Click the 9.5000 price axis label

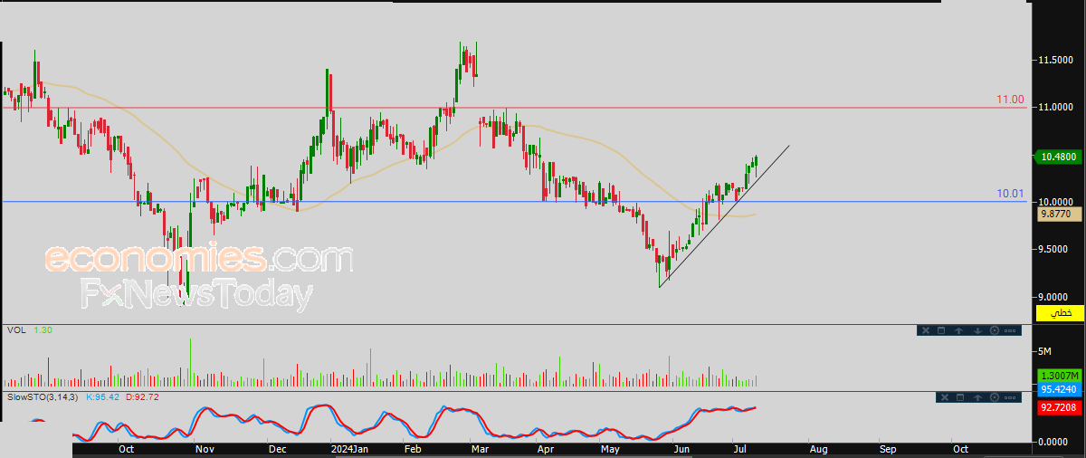click(x=1057, y=249)
